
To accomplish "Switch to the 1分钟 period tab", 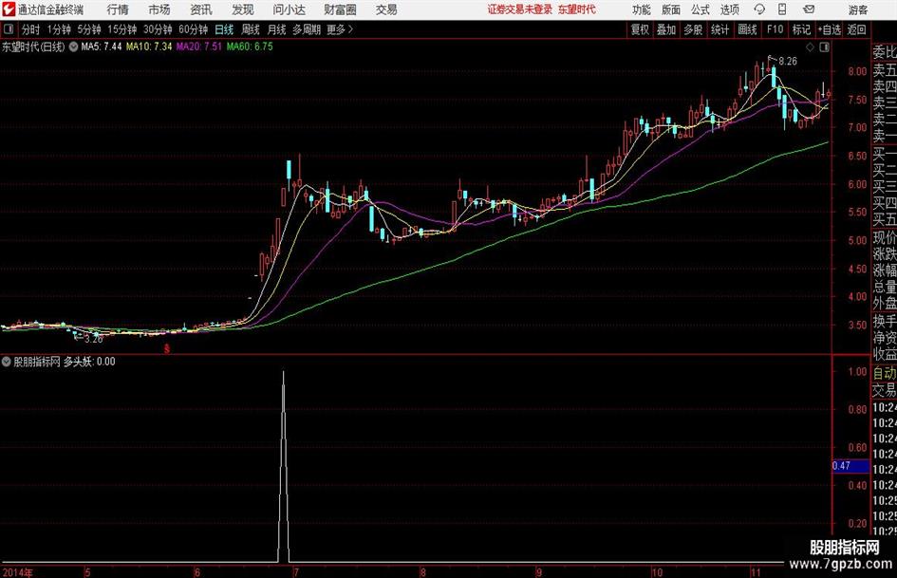I will (59, 29).
